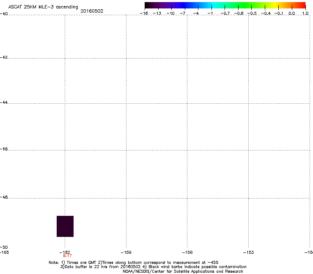Image resolution: width=313 pixels, height=274 pixels.
Task: Click the -0.7 color scale label
Action: tap(225, 13)
